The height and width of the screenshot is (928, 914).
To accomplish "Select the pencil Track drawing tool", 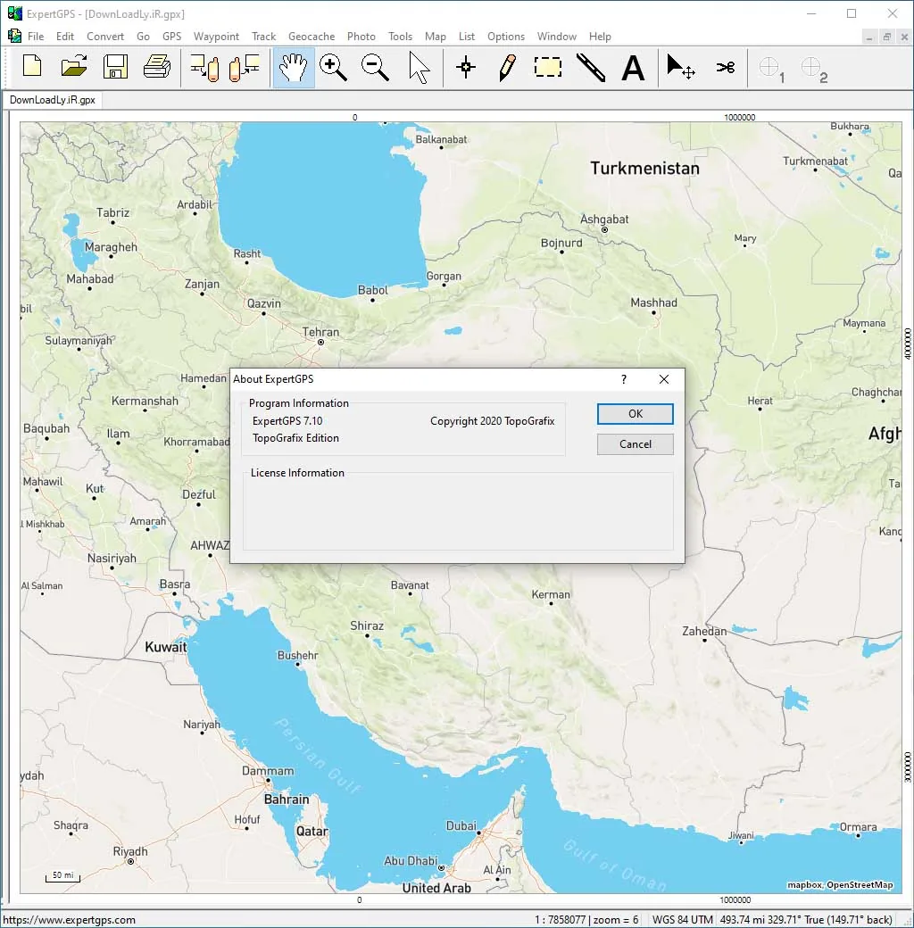I will click(x=507, y=67).
